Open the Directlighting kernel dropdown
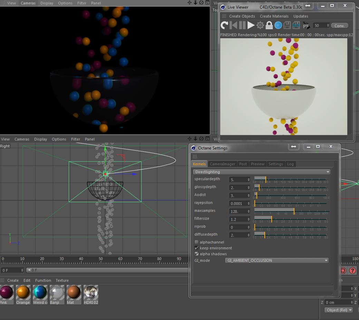 [x=261, y=172]
